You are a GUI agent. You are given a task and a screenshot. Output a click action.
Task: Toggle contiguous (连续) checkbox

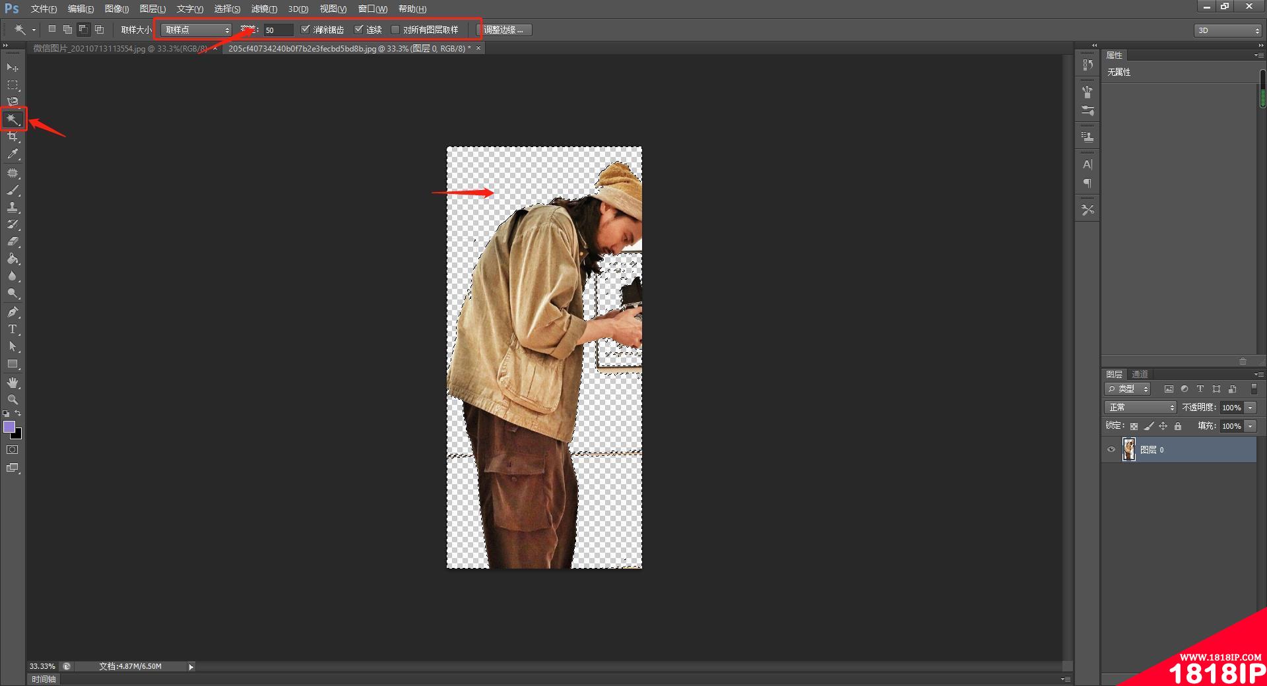point(359,30)
